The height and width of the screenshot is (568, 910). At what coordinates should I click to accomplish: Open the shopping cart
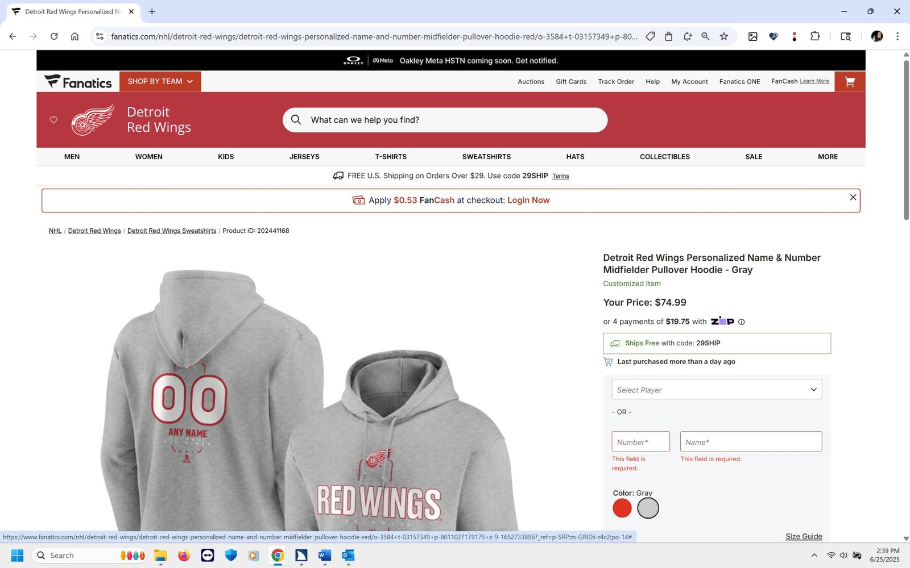coord(850,82)
